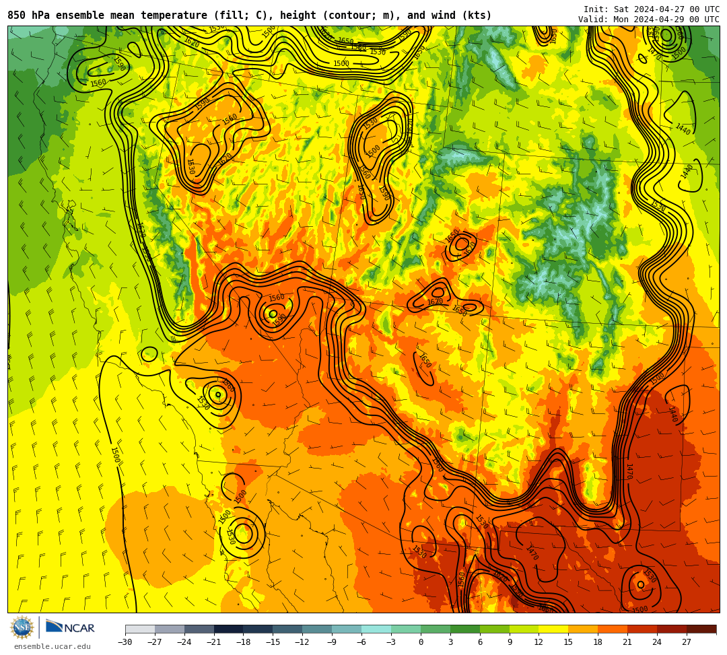727x655 pixels.
Task: Pick the −6 to −3 aqua swatch
Action: [376, 629]
